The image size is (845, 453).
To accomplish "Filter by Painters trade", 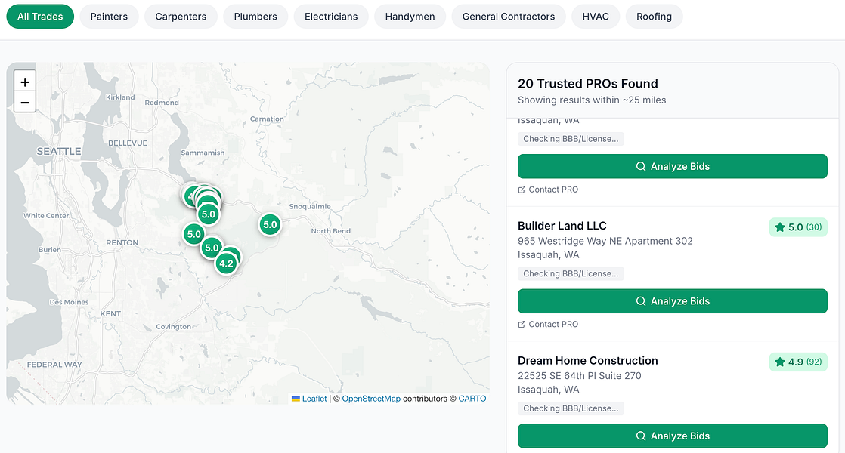I will [x=109, y=17].
